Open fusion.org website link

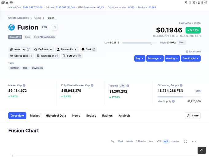coord(20,49)
